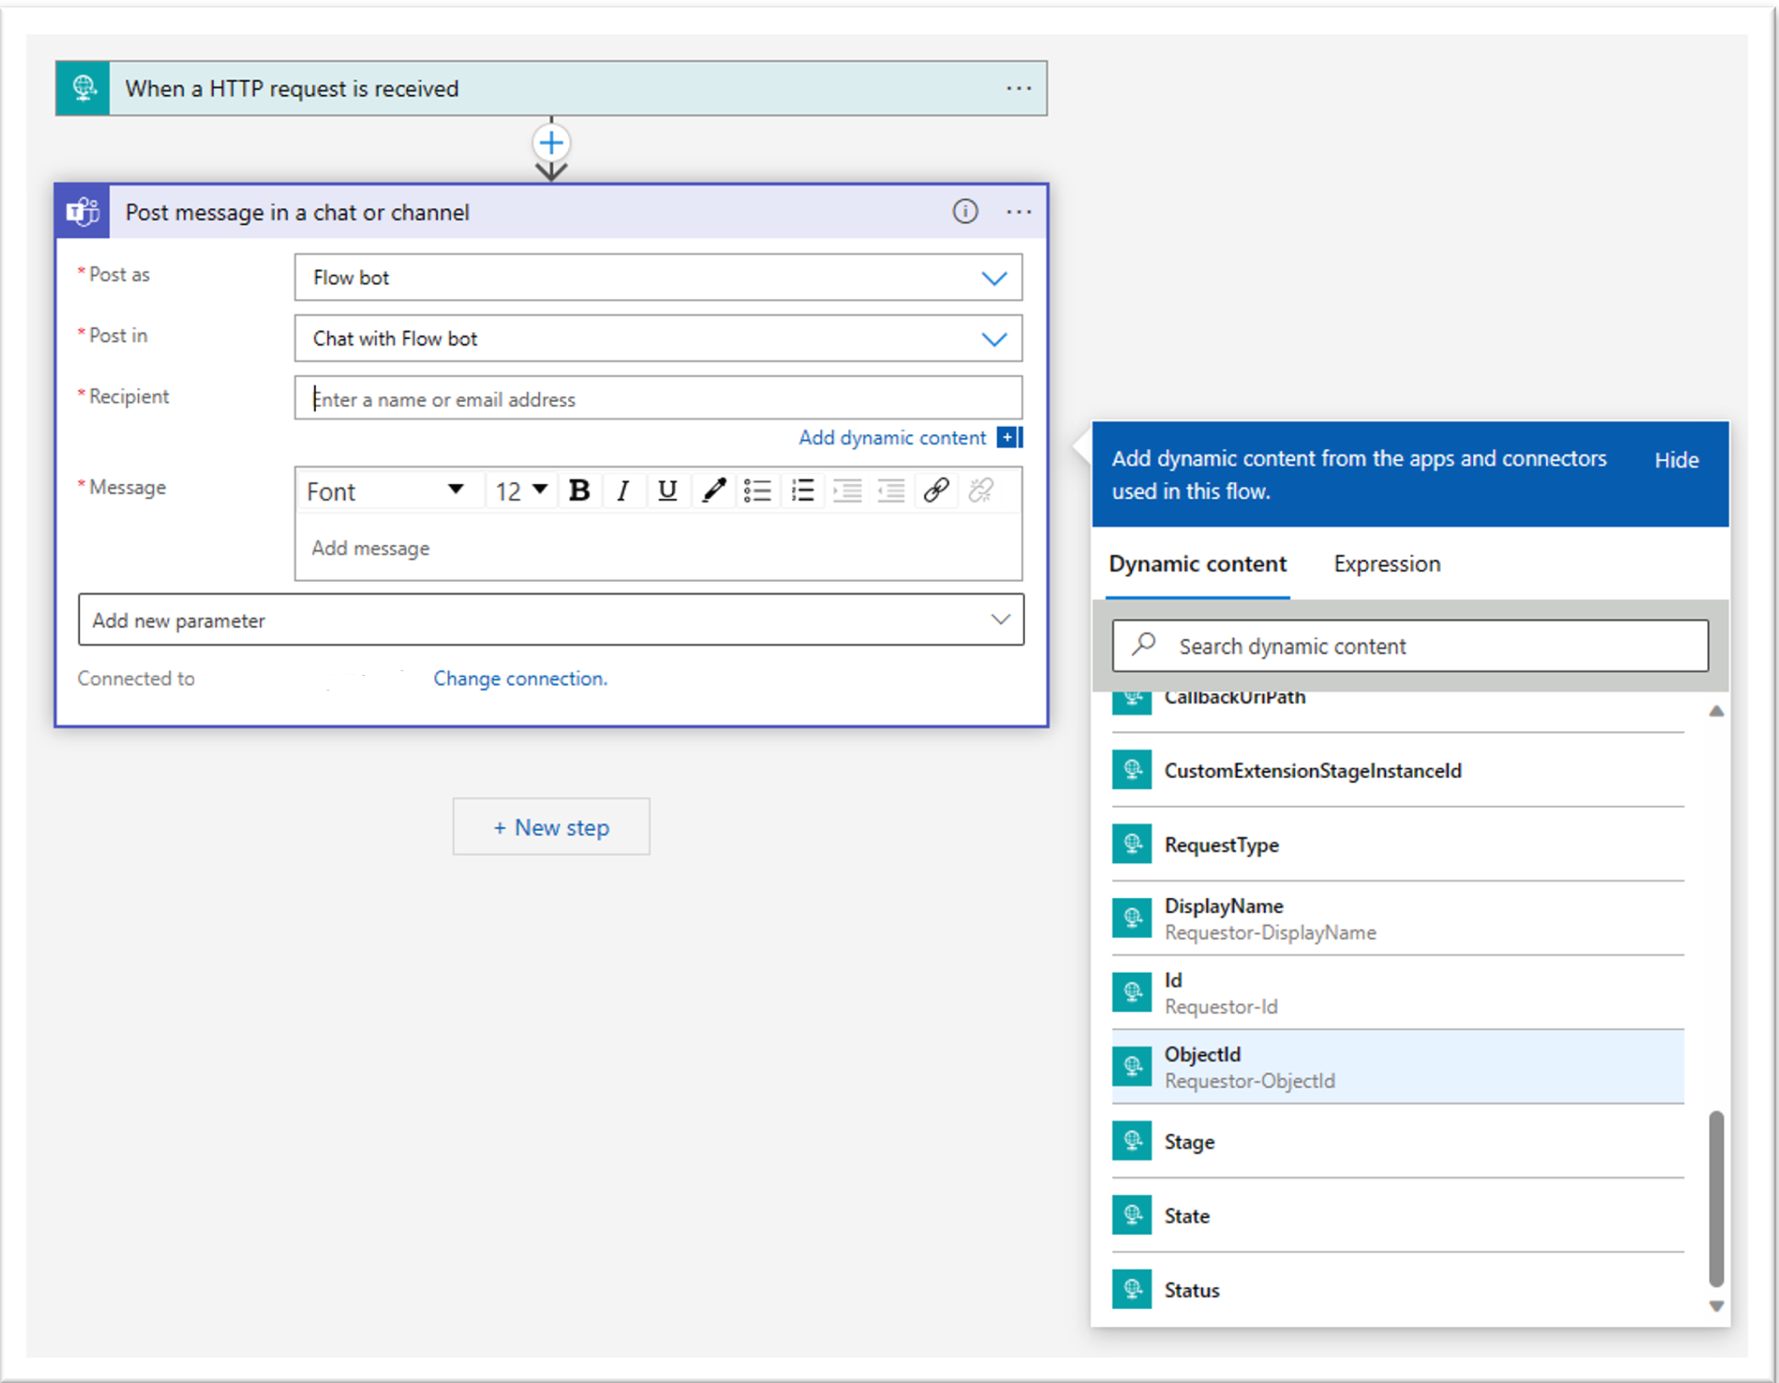Image resolution: width=1779 pixels, height=1383 pixels.
Task: Insert a numbered list
Action: tap(802, 491)
